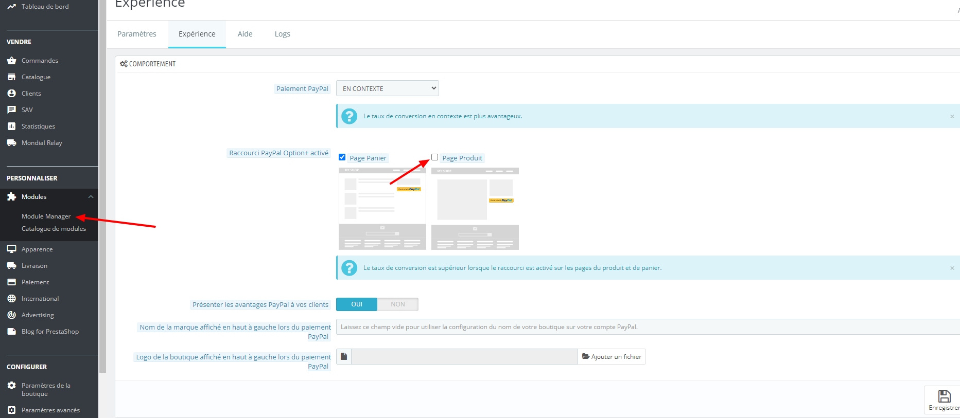The height and width of the screenshot is (418, 960).
Task: Switch to the Aide tab
Action: 245,34
